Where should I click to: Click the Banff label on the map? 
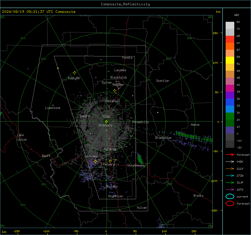tap(46, 156)
